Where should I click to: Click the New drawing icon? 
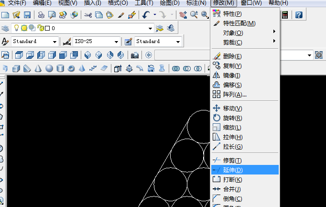pos(5,15)
